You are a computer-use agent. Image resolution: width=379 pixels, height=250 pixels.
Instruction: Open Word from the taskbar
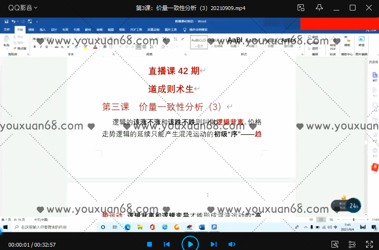202,227
